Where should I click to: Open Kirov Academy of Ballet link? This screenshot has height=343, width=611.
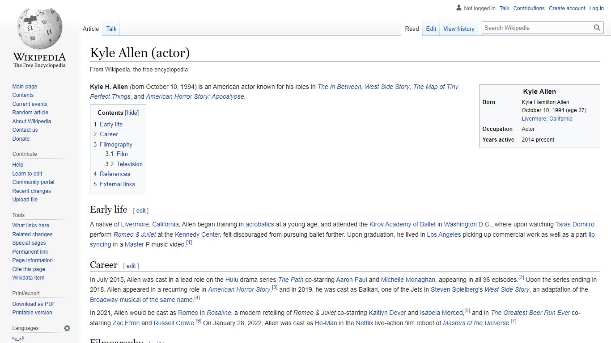click(x=403, y=225)
